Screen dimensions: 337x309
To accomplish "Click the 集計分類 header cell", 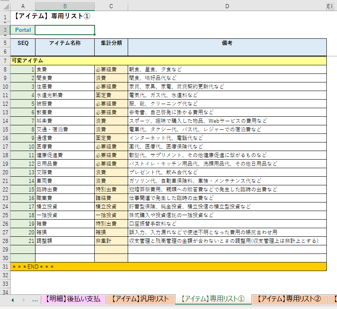I will (111, 47).
